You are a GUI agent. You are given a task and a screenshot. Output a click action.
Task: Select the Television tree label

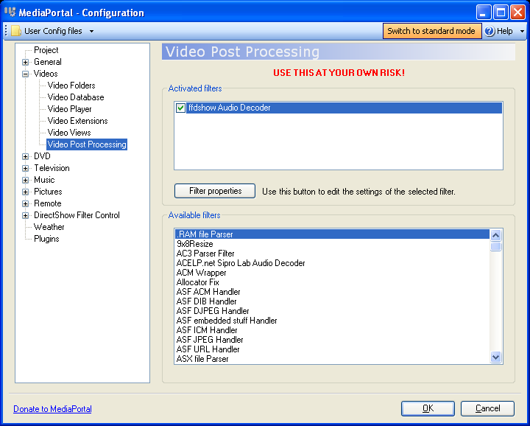(x=52, y=168)
